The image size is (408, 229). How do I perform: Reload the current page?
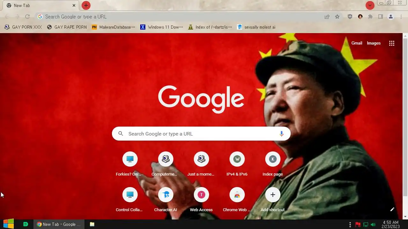click(x=27, y=17)
